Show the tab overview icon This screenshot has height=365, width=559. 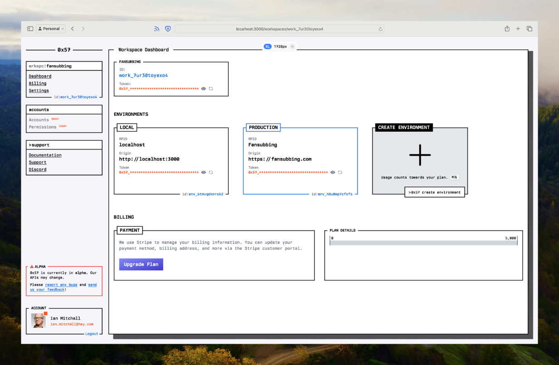(x=529, y=29)
